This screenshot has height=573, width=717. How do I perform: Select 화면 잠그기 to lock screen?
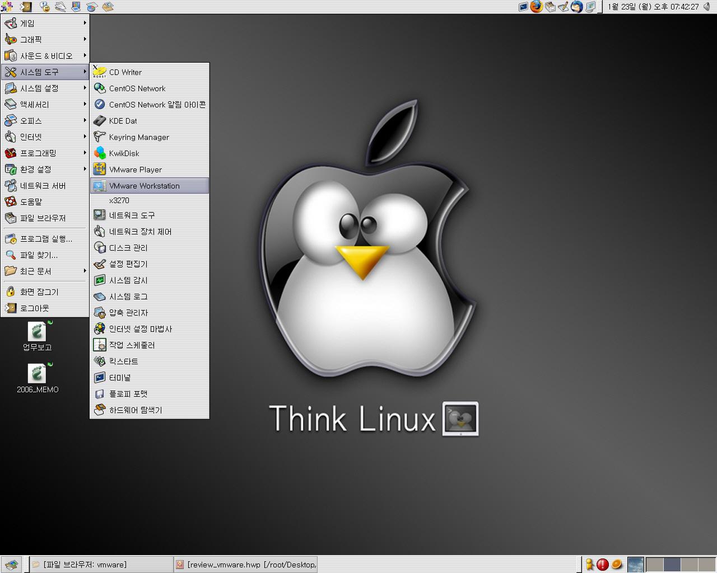click(45, 292)
